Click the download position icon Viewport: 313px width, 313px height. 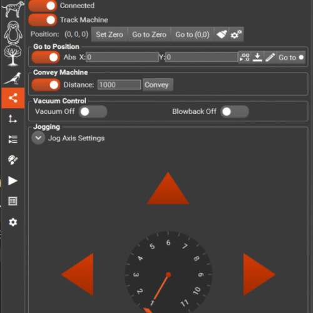pos(257,57)
